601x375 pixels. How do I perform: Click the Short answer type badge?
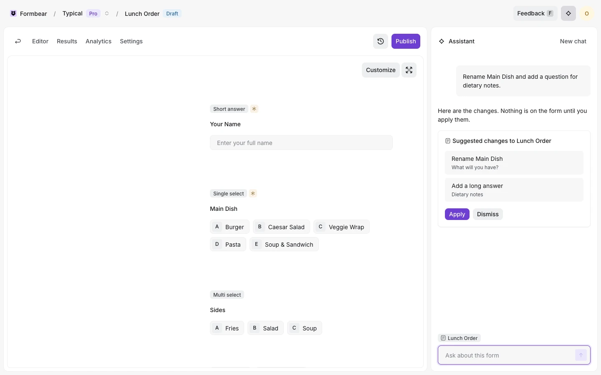[229, 109]
